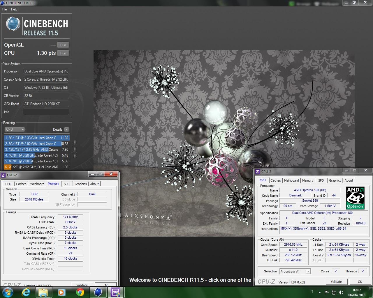
Task: Switch to Cinebench taskbar icon
Action: tap(98, 292)
